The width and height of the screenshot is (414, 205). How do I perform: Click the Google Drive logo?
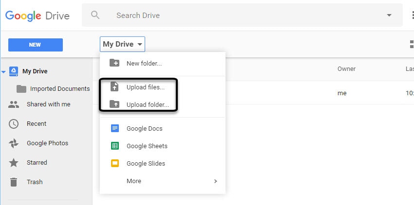coord(37,16)
